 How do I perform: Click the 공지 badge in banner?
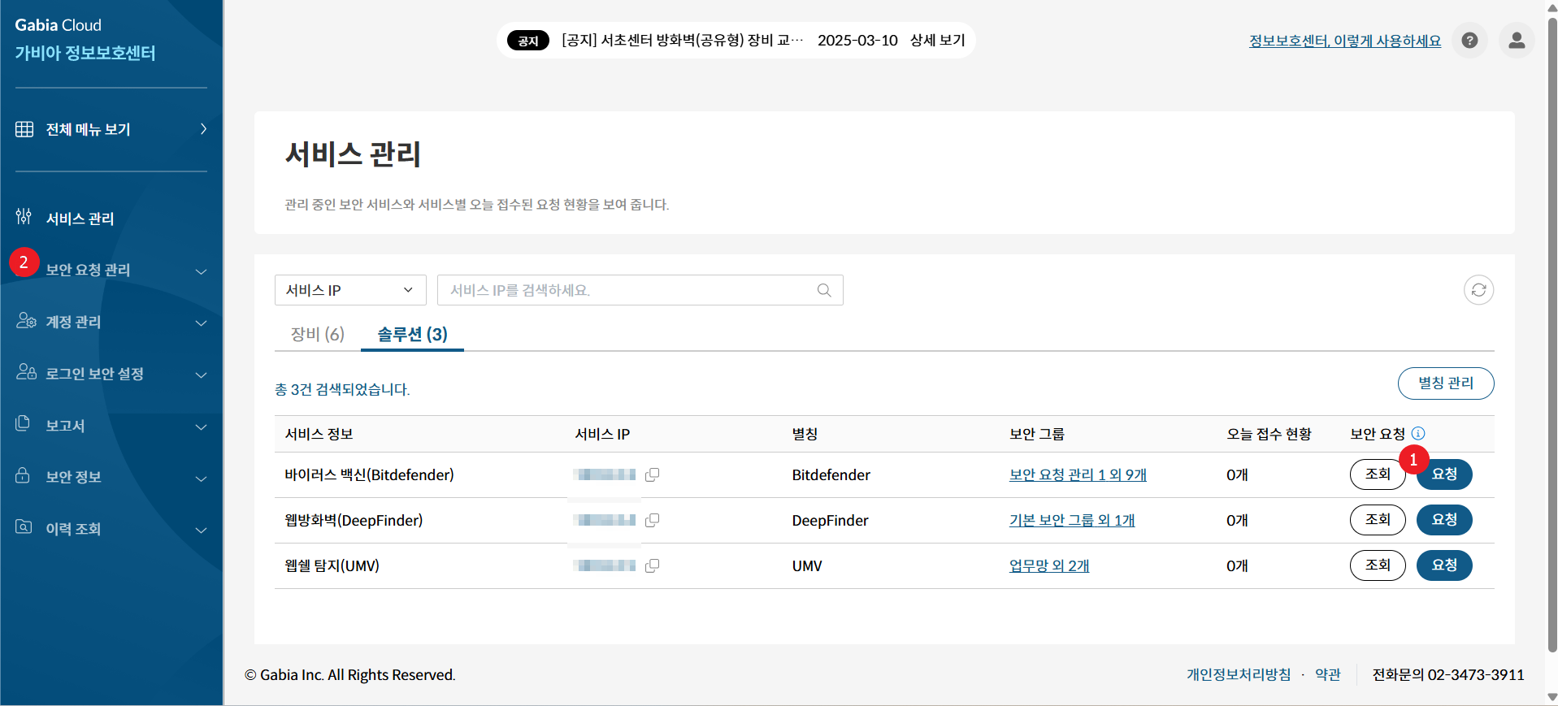528,41
